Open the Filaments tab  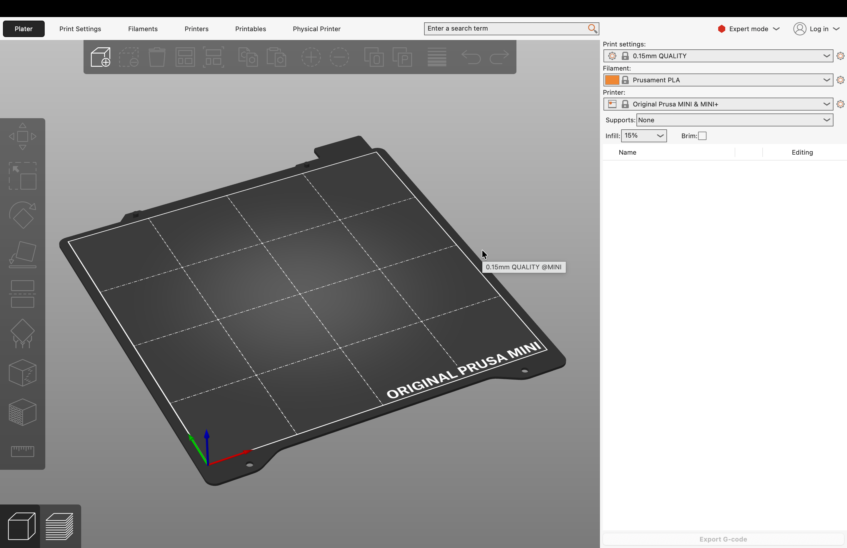143,29
